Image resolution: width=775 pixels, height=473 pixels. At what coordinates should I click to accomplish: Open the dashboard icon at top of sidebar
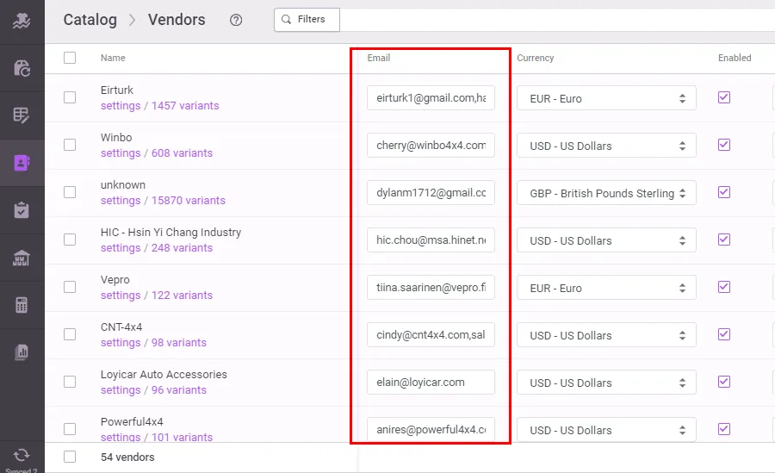tap(22, 21)
